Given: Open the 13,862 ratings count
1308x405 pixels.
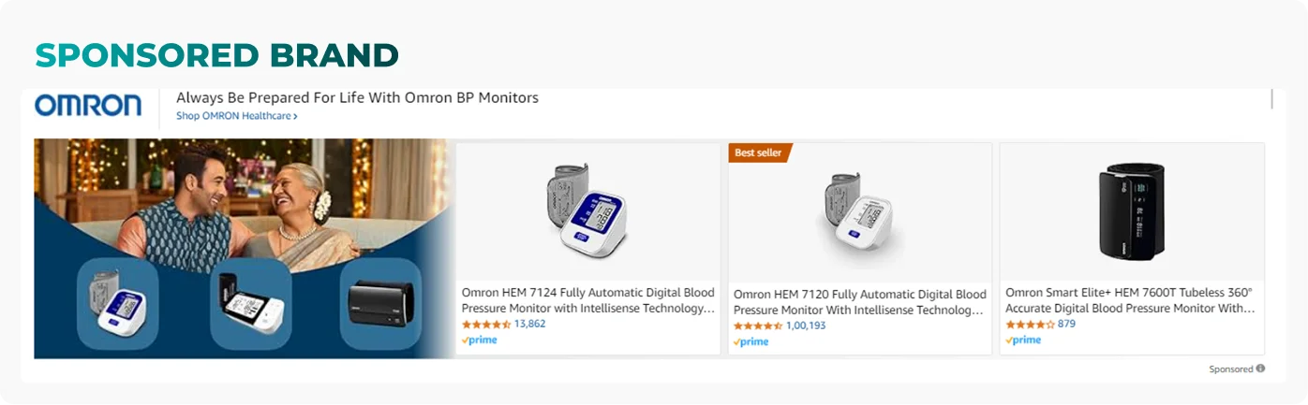Looking at the screenshot, I should pyautogui.click(x=529, y=324).
